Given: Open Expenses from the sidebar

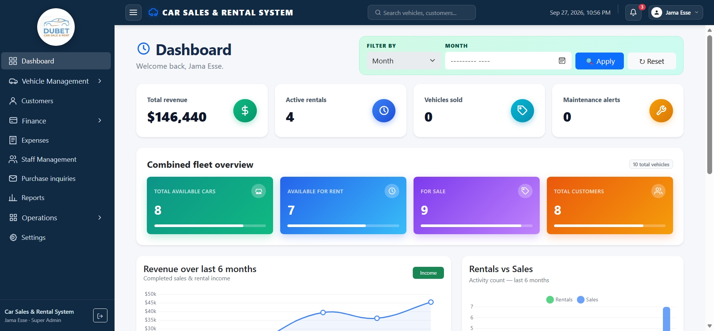Looking at the screenshot, I should pyautogui.click(x=56, y=140).
